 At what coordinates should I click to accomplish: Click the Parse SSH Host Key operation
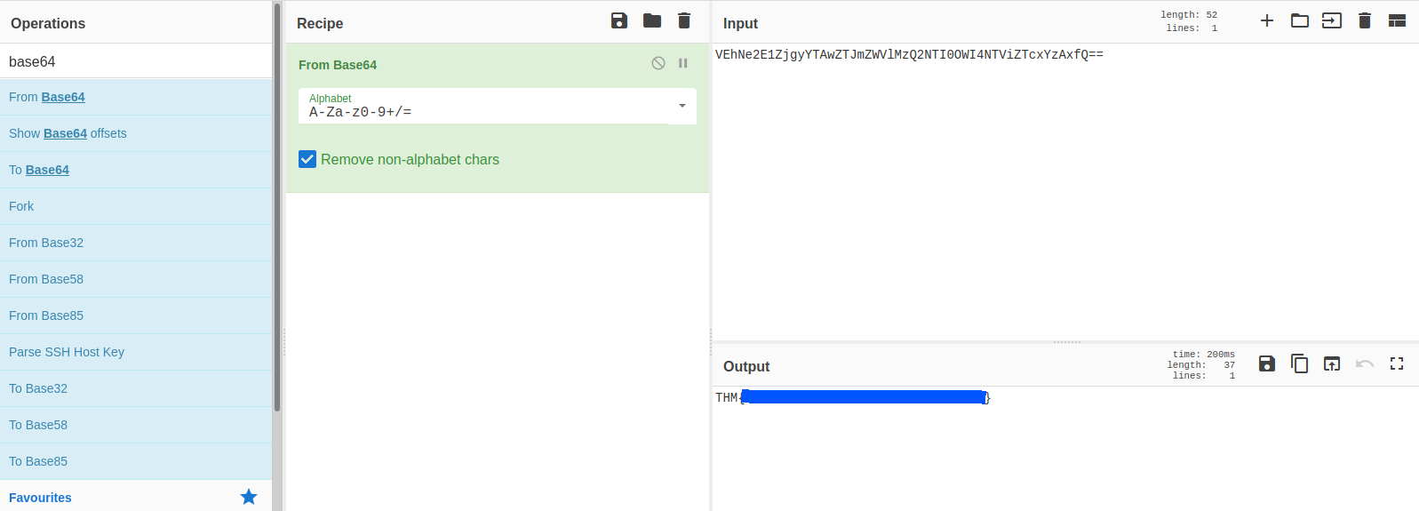coord(67,352)
